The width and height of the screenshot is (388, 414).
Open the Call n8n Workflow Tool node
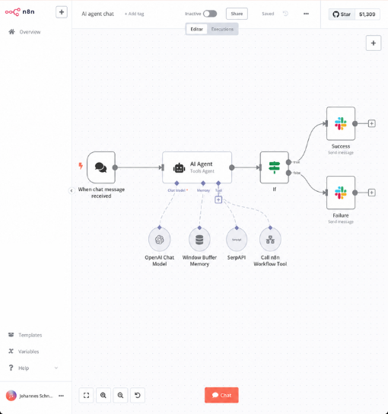coord(270,240)
